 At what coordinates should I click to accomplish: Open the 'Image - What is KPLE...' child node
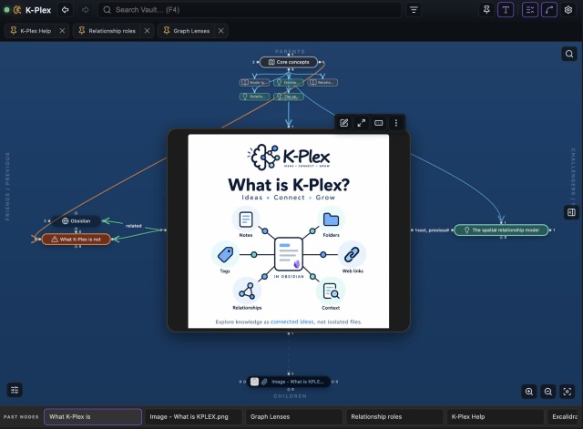[x=289, y=382]
